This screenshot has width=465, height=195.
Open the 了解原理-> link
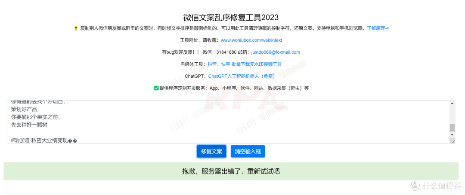(x=378, y=28)
